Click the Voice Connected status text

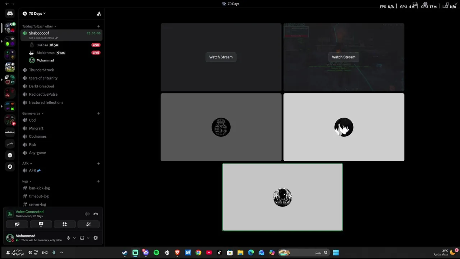pyautogui.click(x=29, y=212)
